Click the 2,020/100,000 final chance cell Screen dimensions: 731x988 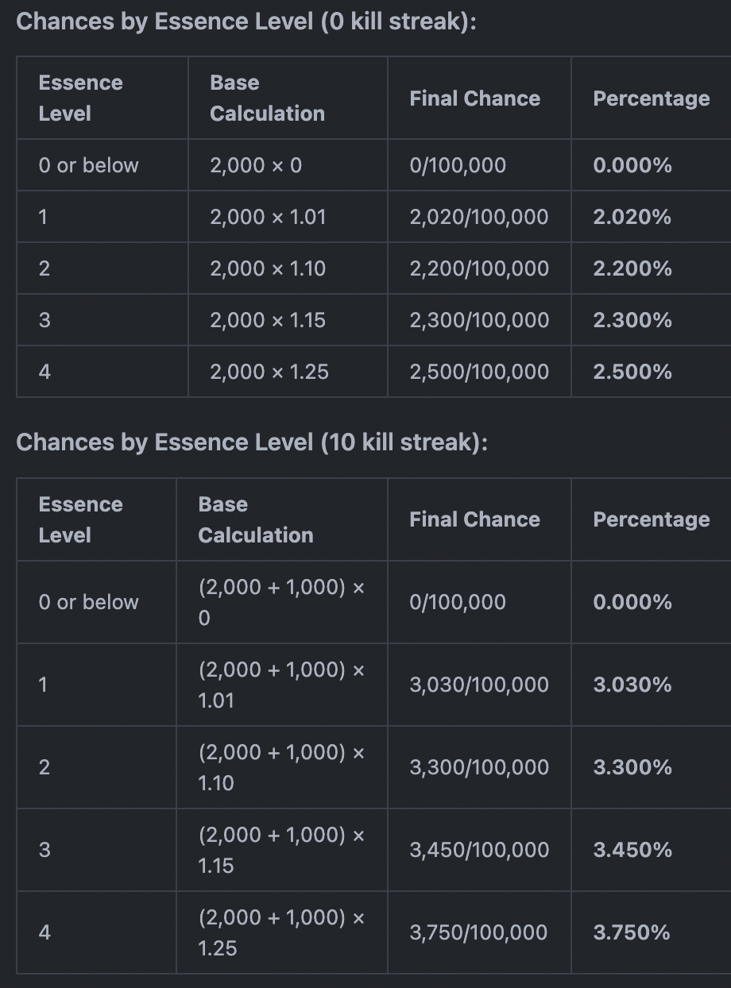(478, 217)
